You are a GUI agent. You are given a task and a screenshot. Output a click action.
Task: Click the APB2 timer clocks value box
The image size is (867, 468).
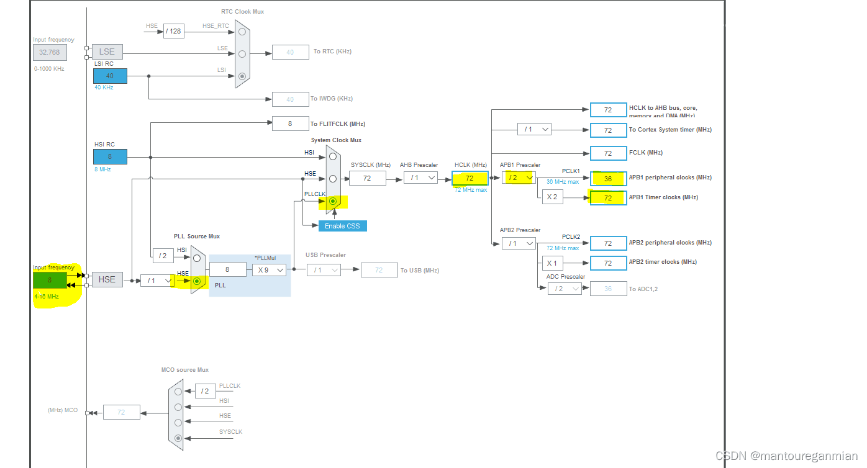point(608,263)
